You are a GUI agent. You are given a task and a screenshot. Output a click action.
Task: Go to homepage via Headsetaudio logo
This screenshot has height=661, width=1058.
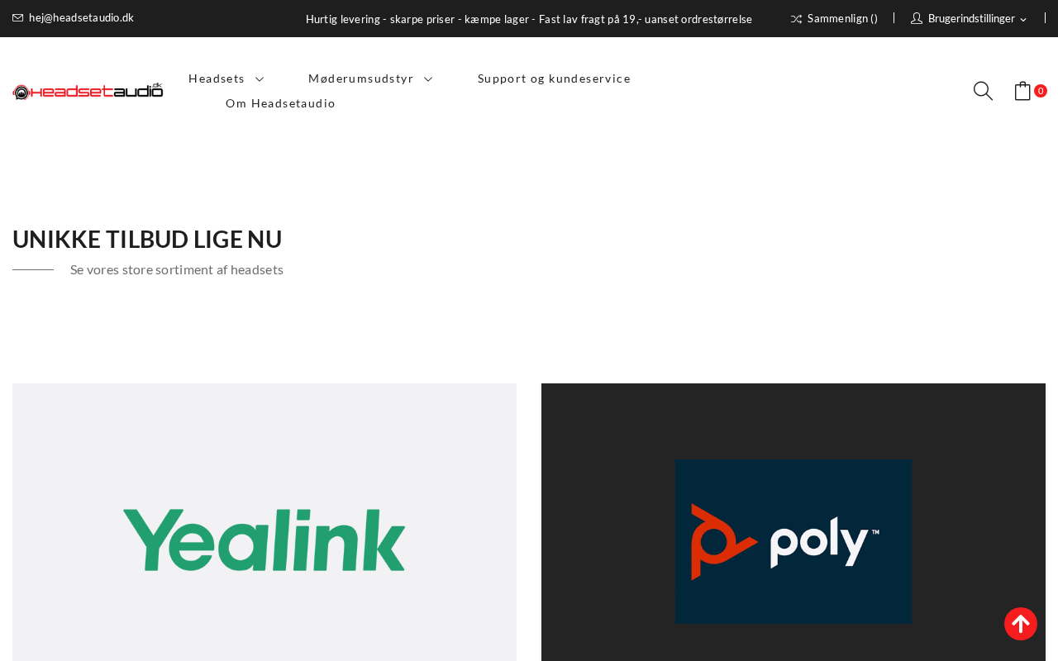pos(88,91)
